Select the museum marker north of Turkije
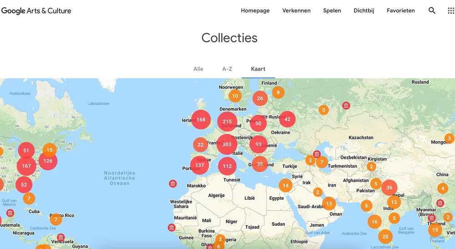This screenshot has width=455, height=249. tap(317, 154)
